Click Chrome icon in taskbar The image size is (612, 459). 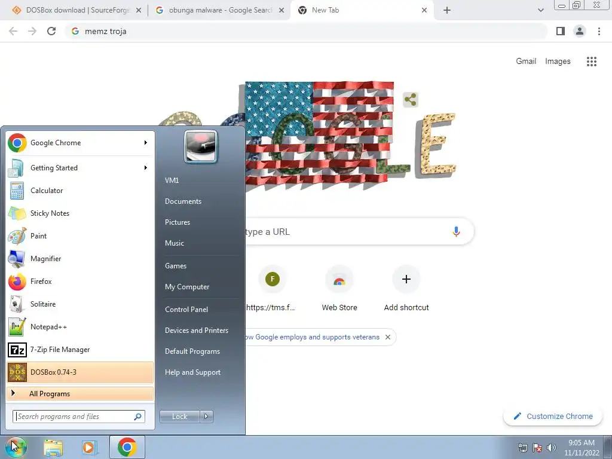pos(127,447)
